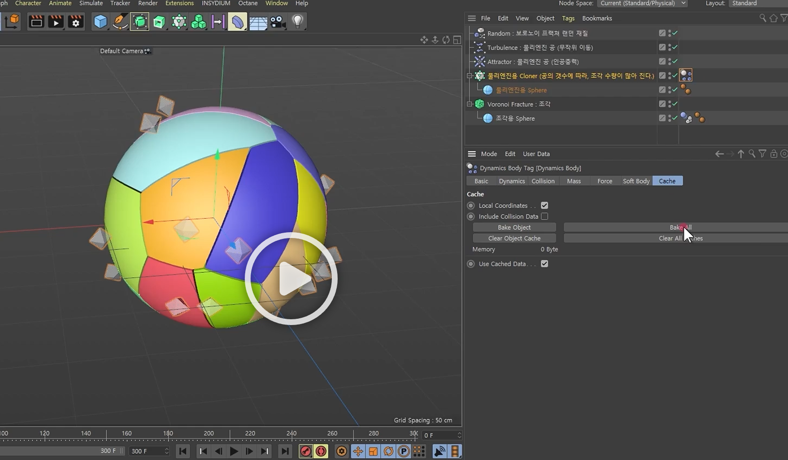
Task: Click Record Active Objects button
Action: coord(306,451)
